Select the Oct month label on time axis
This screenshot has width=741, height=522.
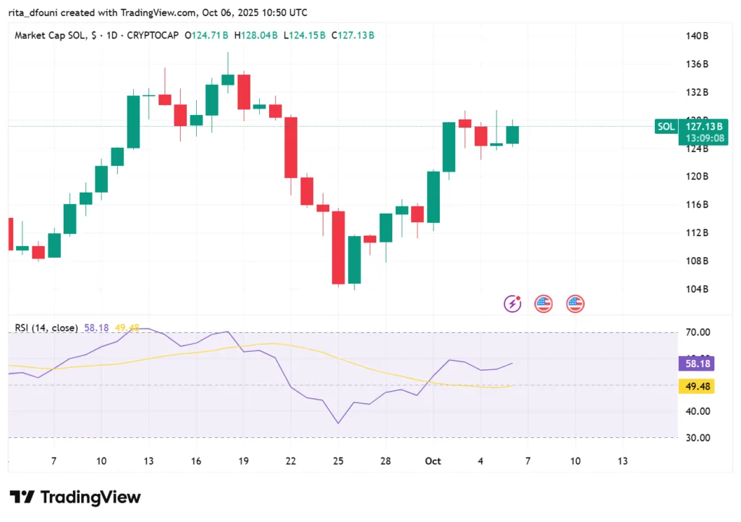tap(433, 461)
